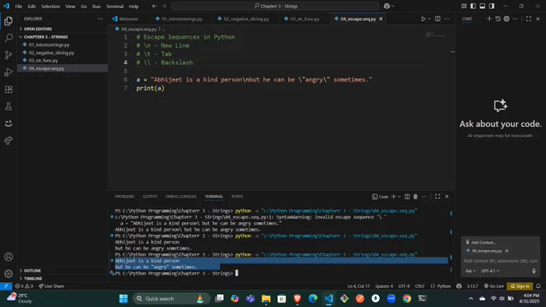Change indentation via Spaces: 4
The width and height of the screenshot is (546, 307).
point(384,286)
